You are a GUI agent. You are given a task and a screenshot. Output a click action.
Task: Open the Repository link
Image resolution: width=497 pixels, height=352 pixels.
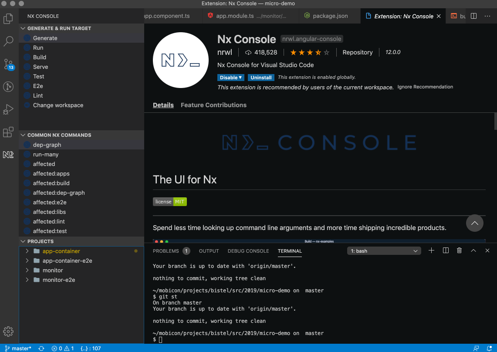(358, 52)
